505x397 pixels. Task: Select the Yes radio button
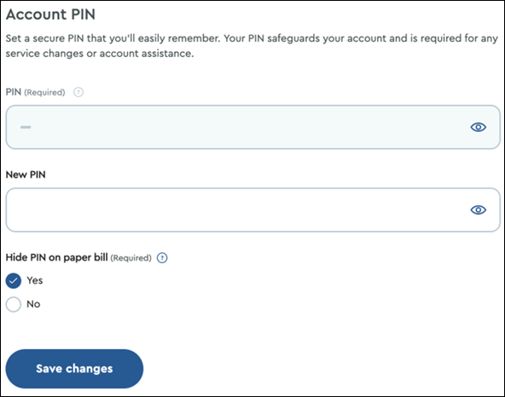(14, 280)
